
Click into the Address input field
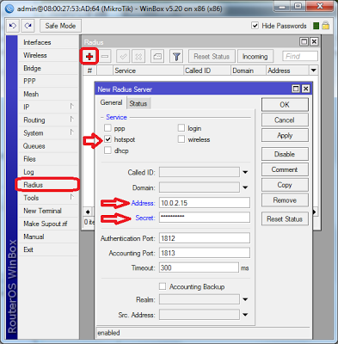coord(205,203)
